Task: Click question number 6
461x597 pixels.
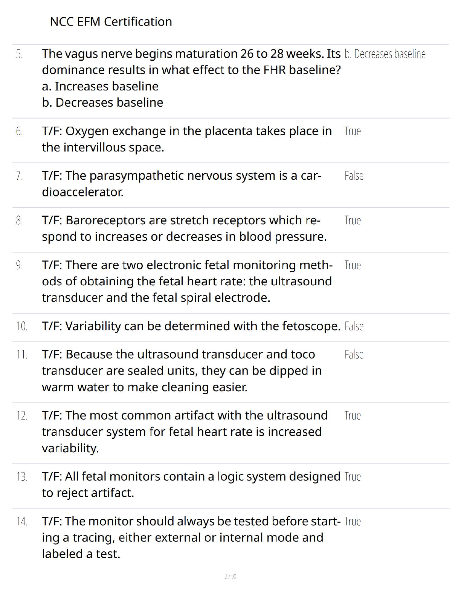Action: [x=20, y=132]
